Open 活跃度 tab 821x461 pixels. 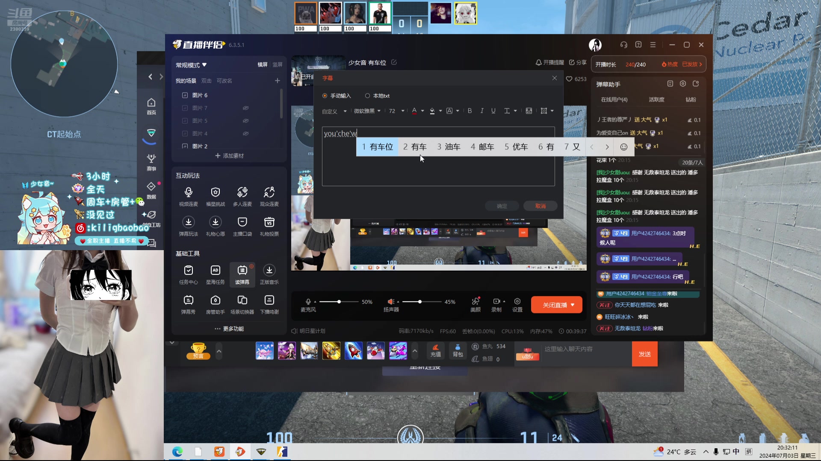656,99
